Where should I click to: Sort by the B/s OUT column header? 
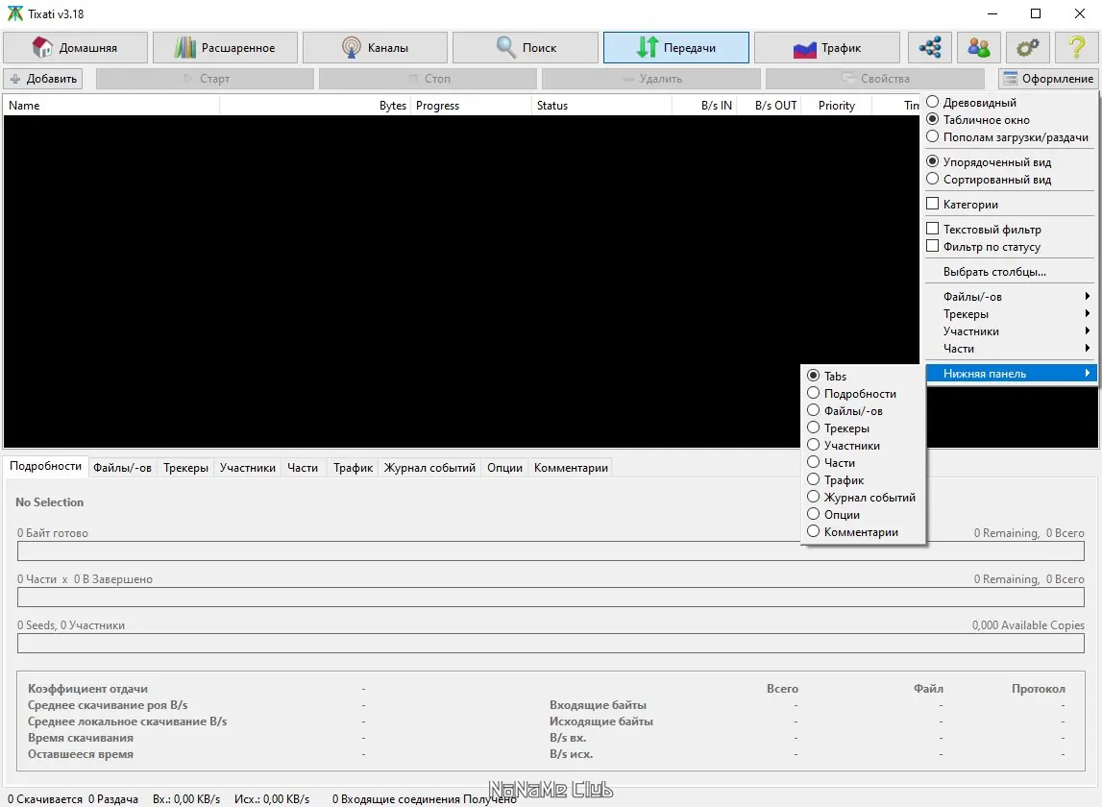click(769, 106)
